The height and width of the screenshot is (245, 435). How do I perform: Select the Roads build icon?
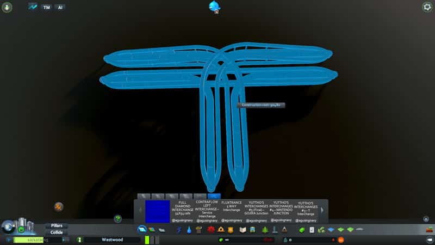(x=141, y=230)
